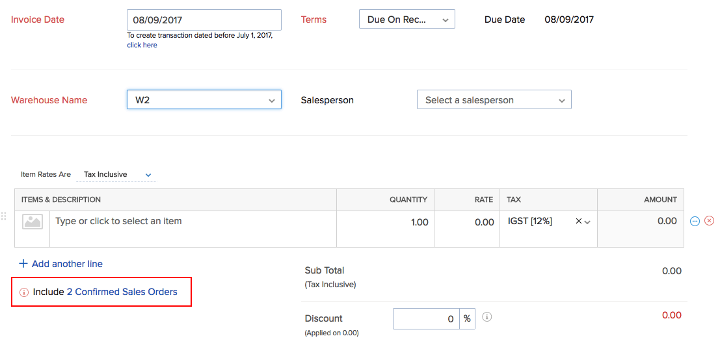720x347 pixels.
Task: Remove the line item with red X
Action: [709, 221]
